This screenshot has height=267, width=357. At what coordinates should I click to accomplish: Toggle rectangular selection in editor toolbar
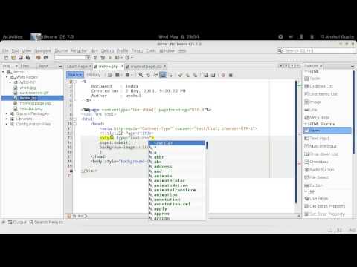pyautogui.click(x=170, y=75)
